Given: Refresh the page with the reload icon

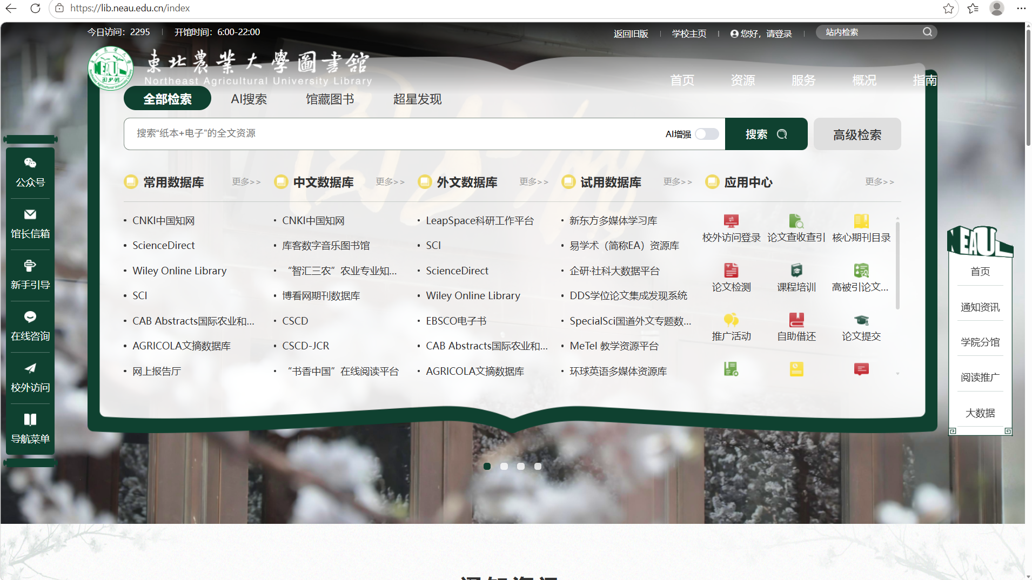Looking at the screenshot, I should [x=35, y=8].
